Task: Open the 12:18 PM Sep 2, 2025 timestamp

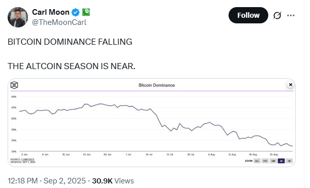Action: 47,181
